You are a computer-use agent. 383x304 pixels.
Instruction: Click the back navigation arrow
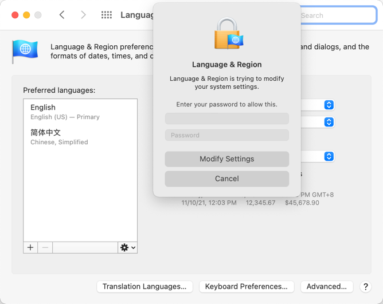pyautogui.click(x=62, y=15)
